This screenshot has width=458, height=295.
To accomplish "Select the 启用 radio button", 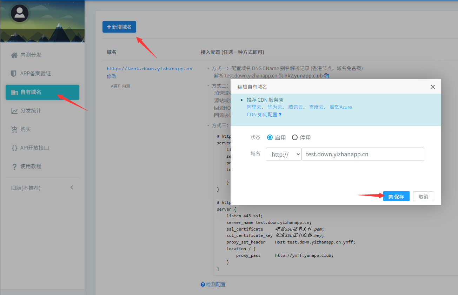I will point(270,138).
